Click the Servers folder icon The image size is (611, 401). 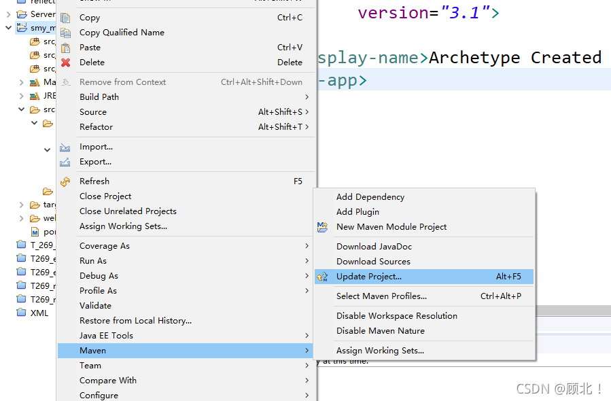tap(22, 14)
